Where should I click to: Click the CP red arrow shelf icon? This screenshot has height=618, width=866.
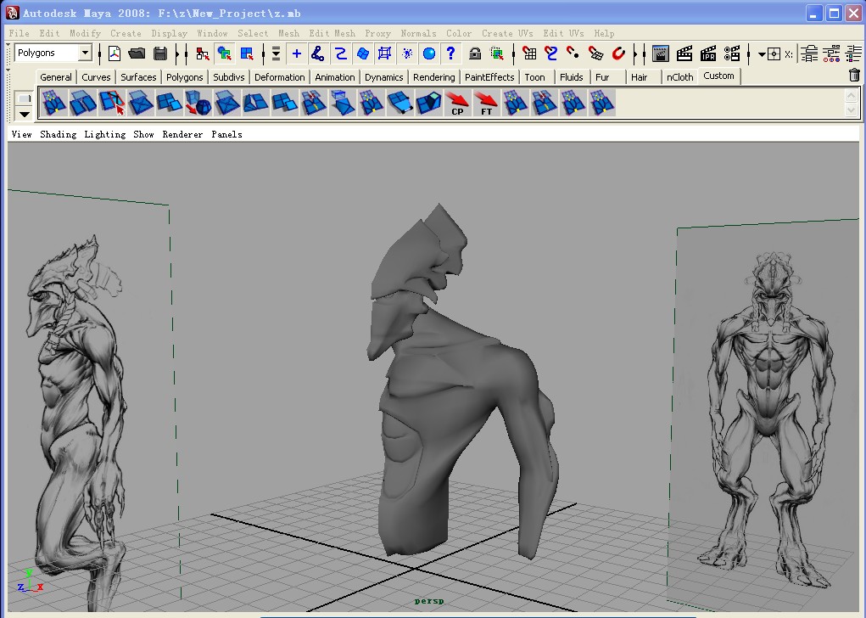(x=457, y=104)
